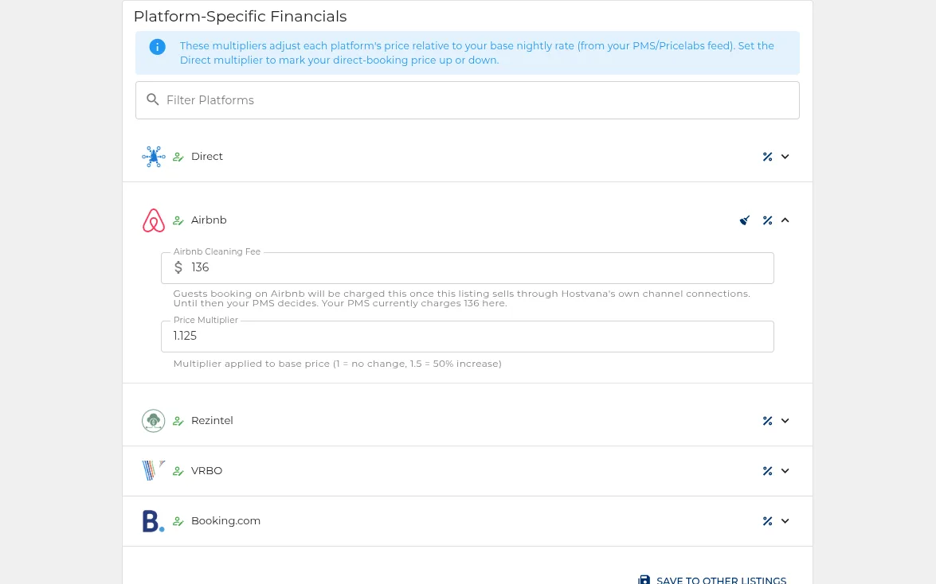Image resolution: width=936 pixels, height=584 pixels.
Task: Click the green user-edit icon beside Airbnb
Action: tap(178, 220)
